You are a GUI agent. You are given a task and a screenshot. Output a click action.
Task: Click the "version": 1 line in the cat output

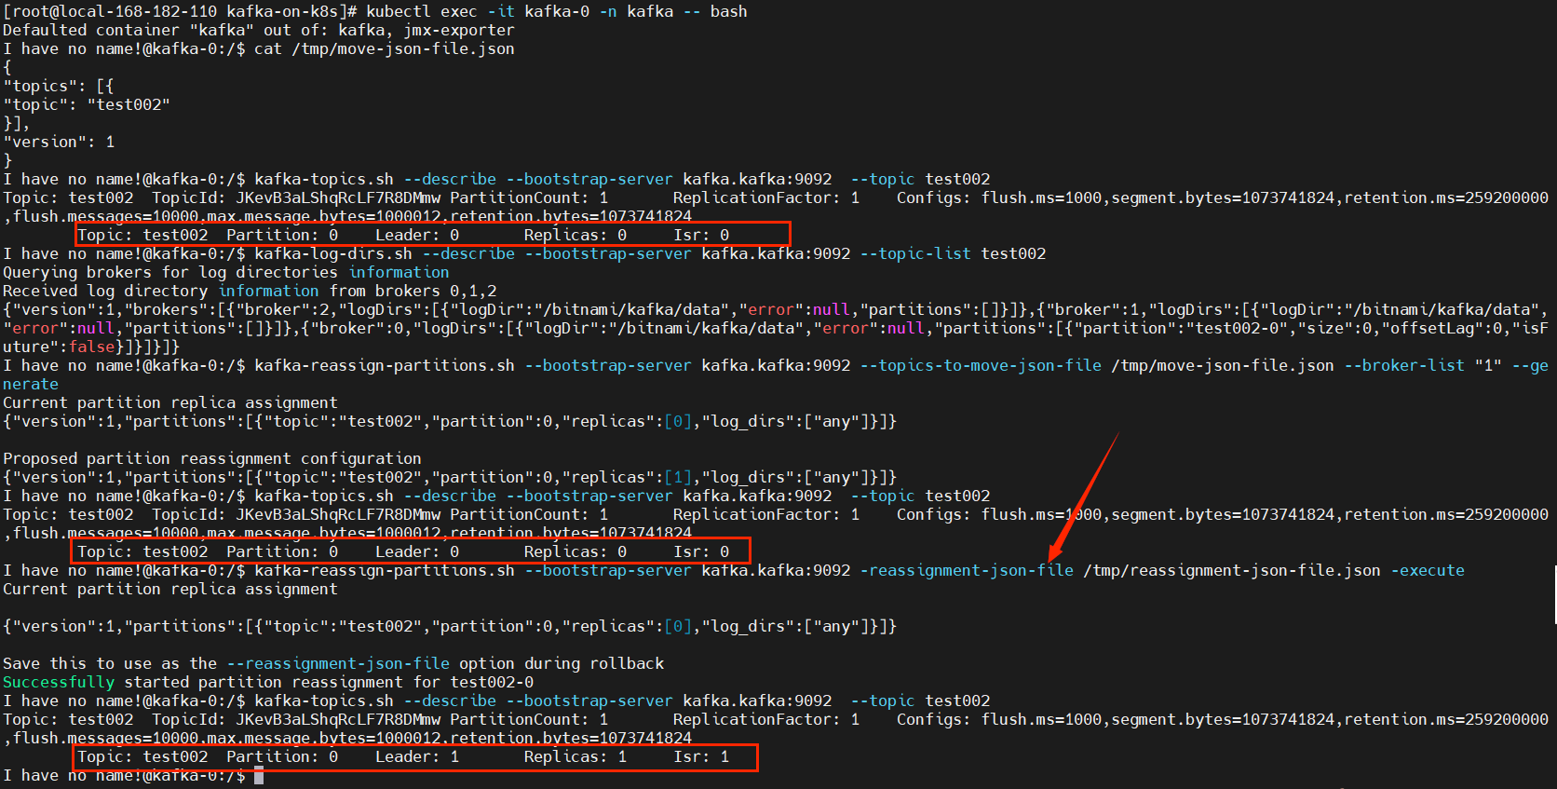coord(59,142)
